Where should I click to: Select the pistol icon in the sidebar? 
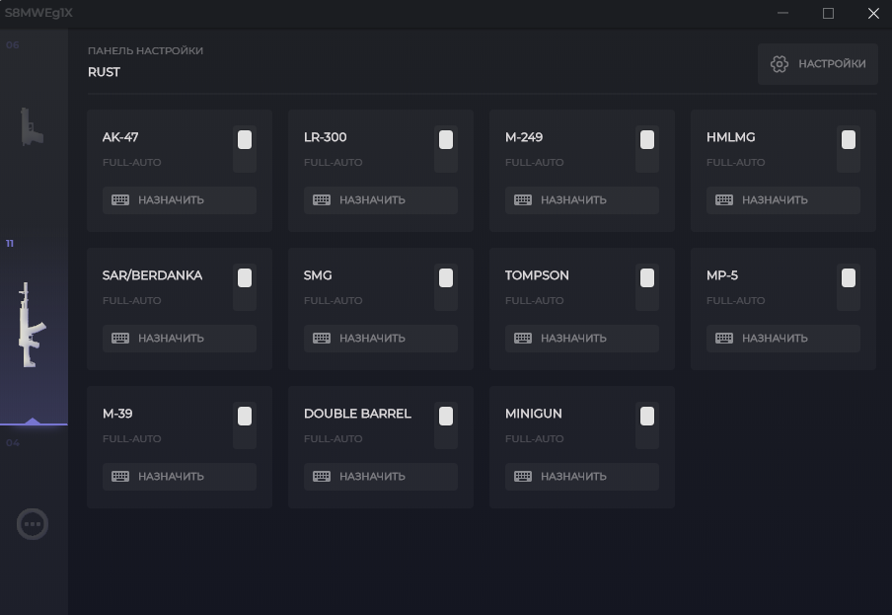click(32, 126)
